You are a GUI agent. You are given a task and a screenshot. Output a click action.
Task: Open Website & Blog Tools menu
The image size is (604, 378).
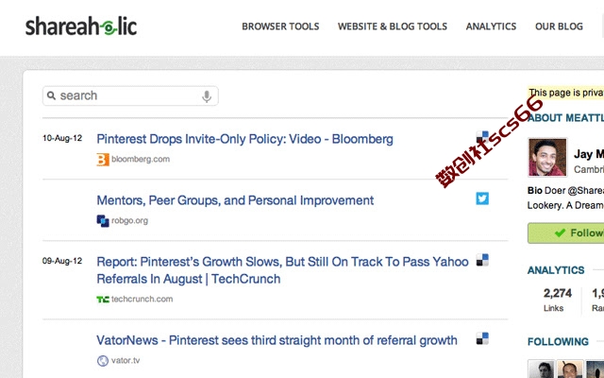click(x=393, y=26)
